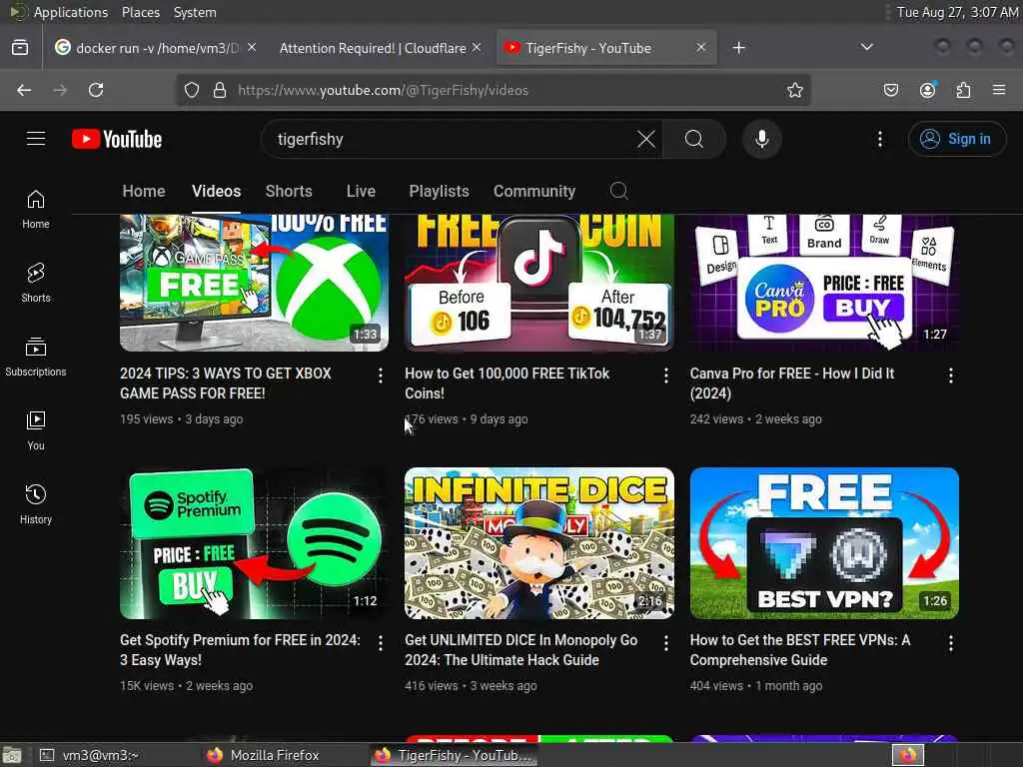This screenshot has width=1023, height=767.
Task: Click the Sign in button
Action: 957,139
